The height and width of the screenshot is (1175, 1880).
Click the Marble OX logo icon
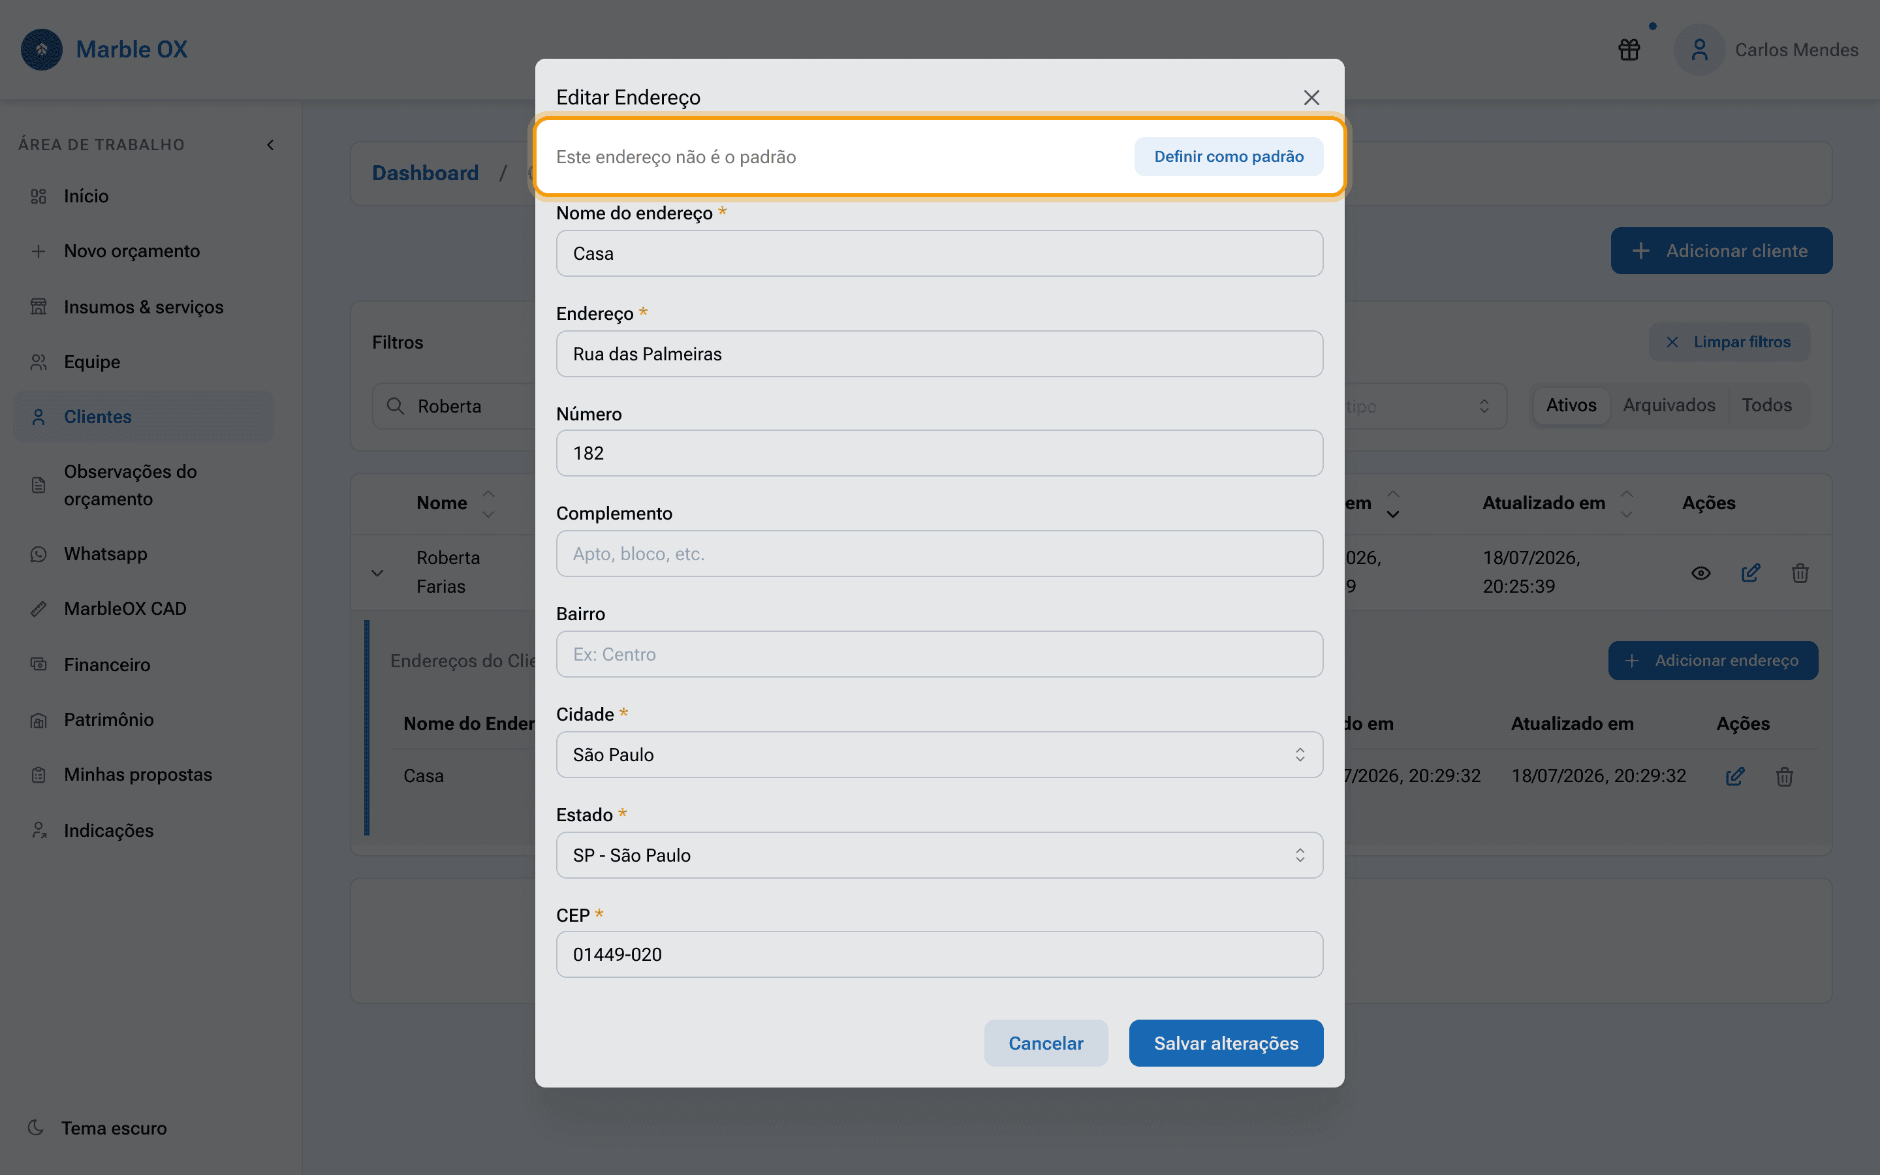(42, 50)
